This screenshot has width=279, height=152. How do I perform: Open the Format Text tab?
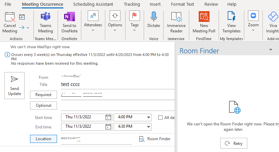pos(183,4)
